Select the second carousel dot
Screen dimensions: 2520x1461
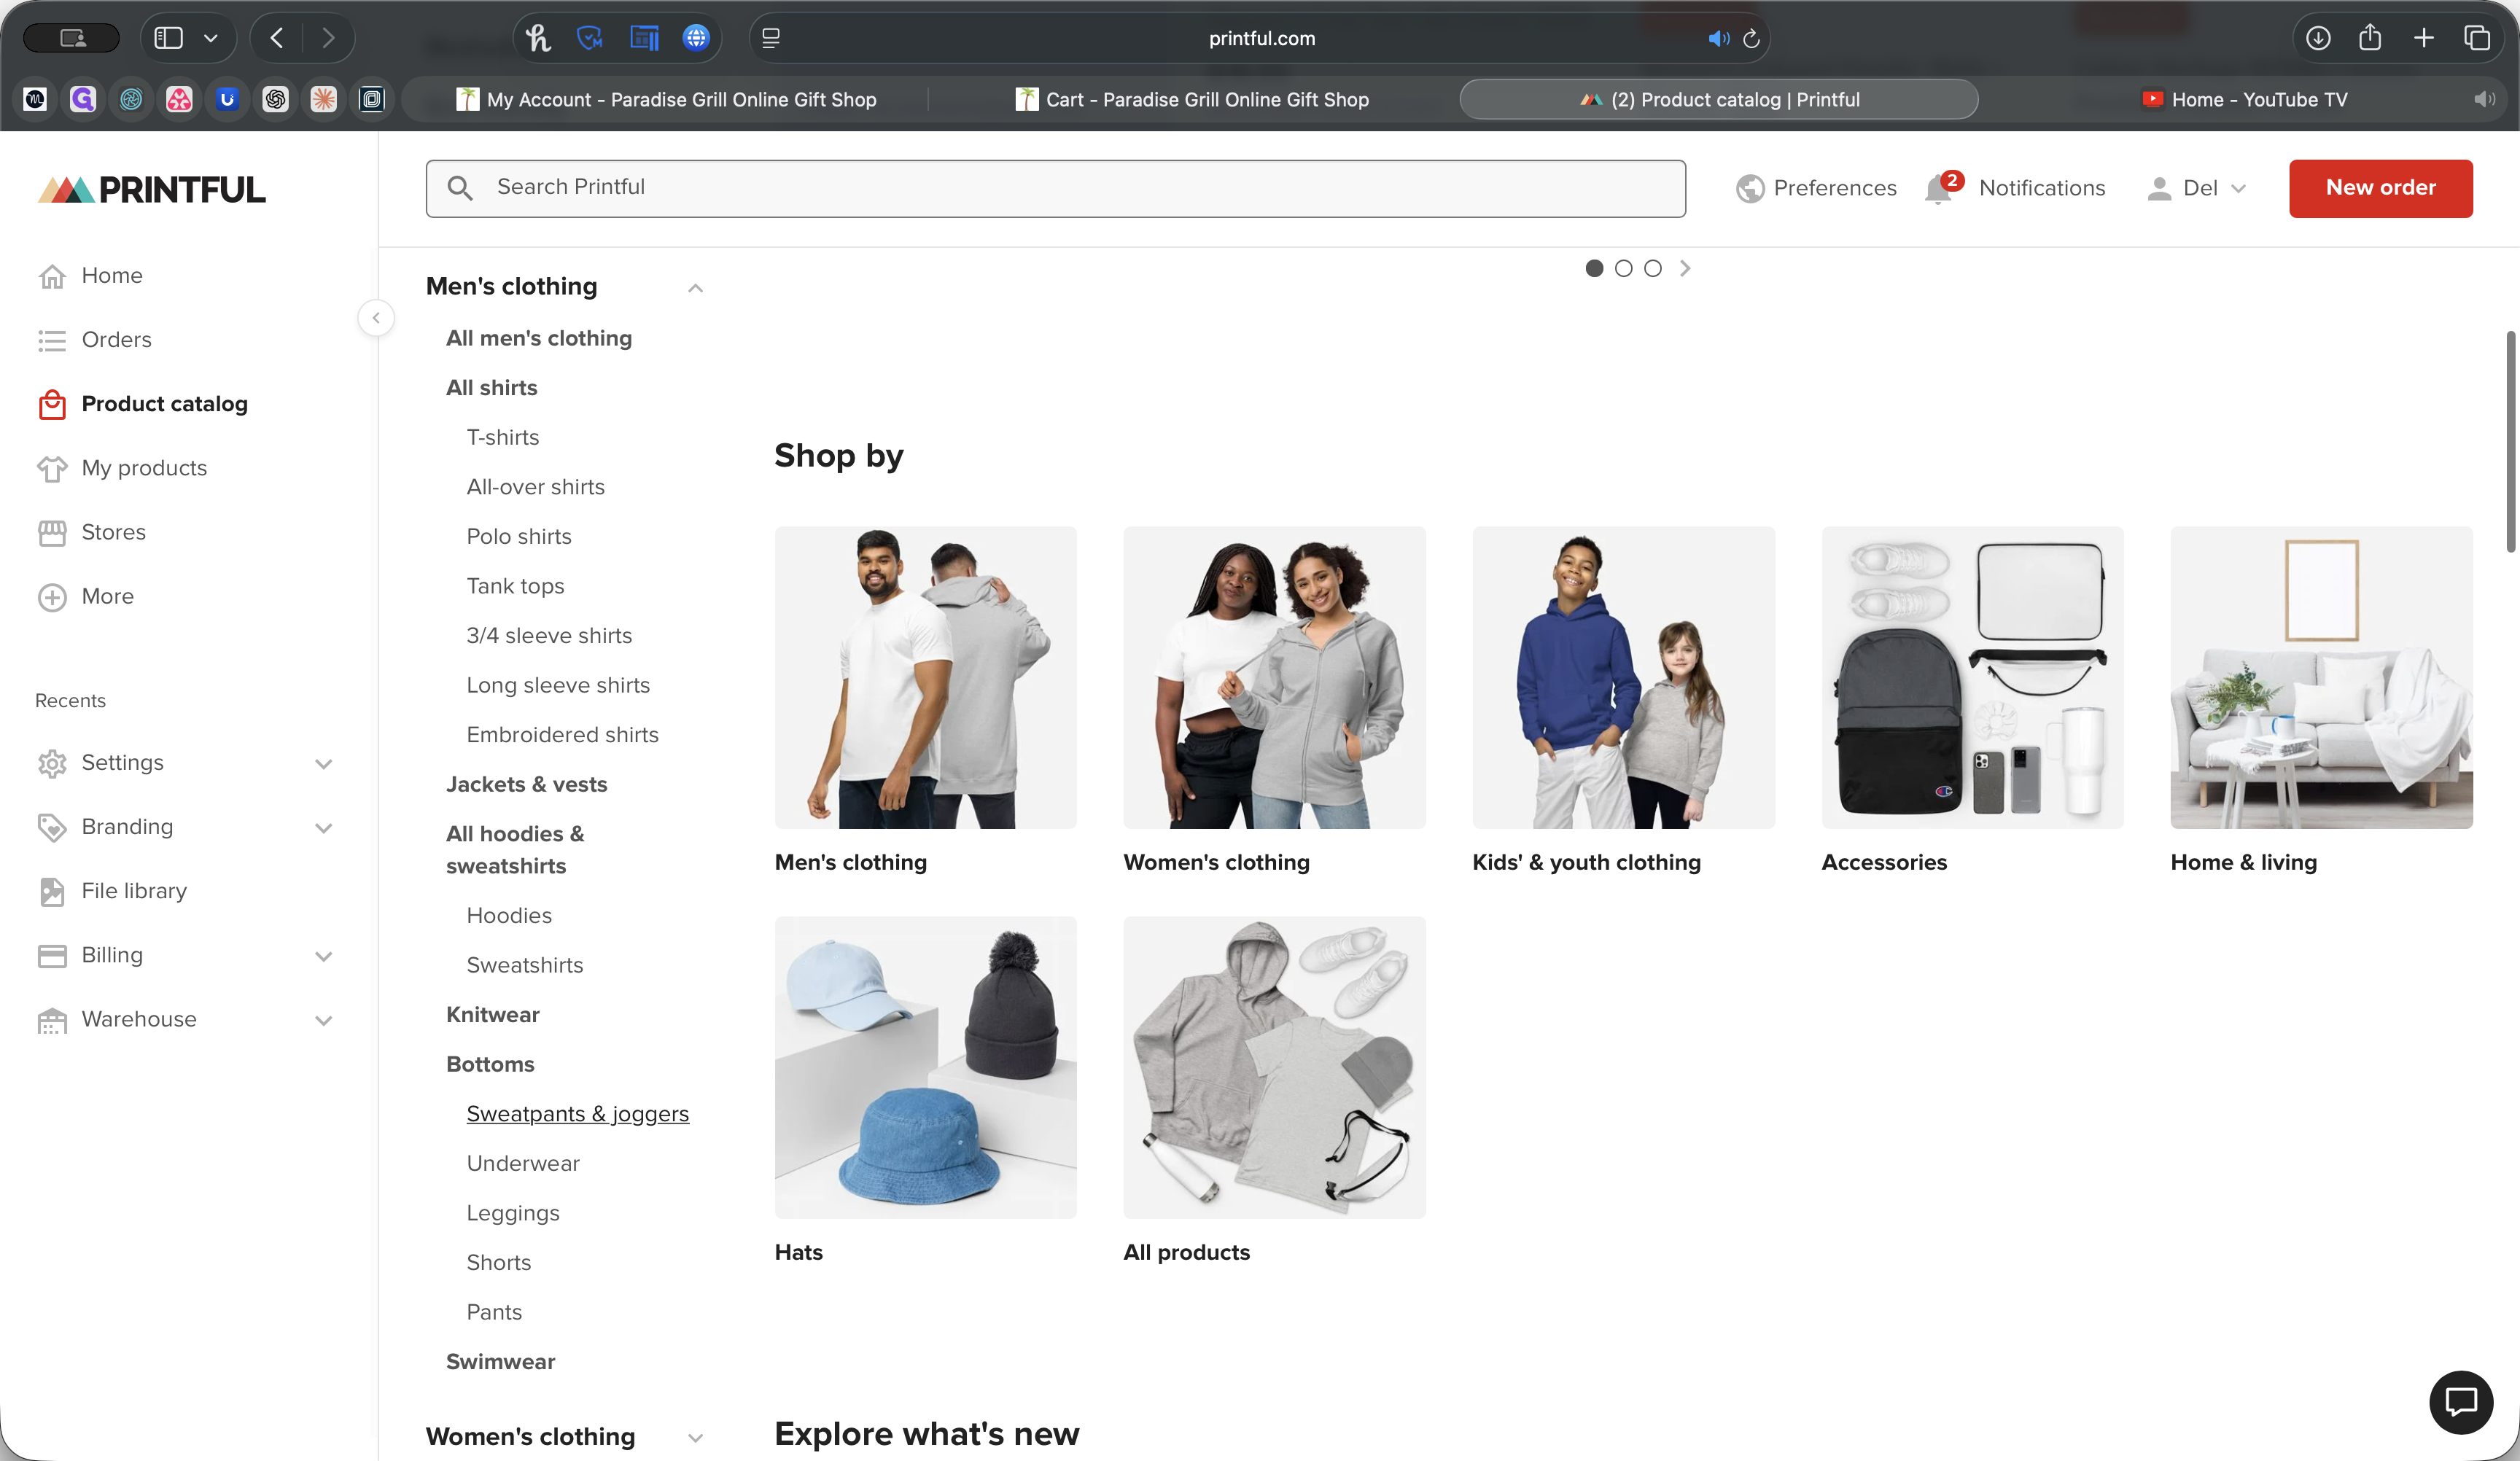click(x=1624, y=268)
